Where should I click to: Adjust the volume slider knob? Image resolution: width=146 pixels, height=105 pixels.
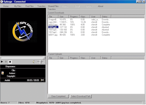coord(40,62)
